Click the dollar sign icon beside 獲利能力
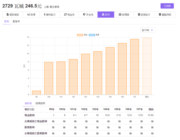Screen dimensions: 180x140 (x=45, y=14)
